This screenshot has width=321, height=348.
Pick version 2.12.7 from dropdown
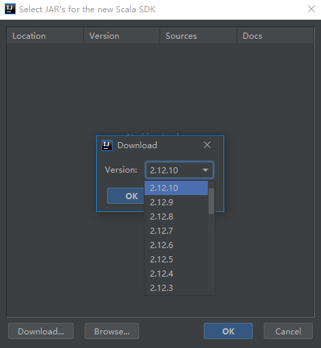(x=176, y=231)
